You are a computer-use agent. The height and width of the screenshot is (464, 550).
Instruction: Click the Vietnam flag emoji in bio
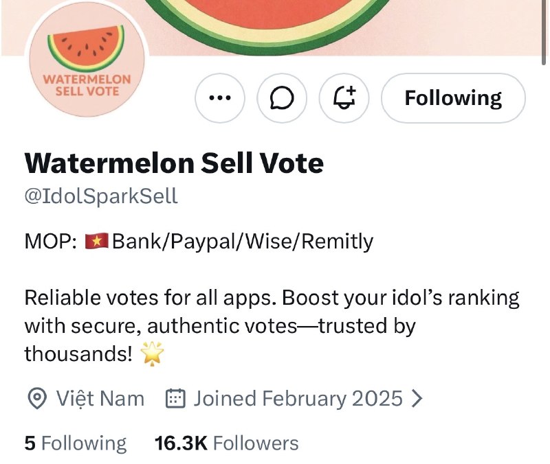97,242
